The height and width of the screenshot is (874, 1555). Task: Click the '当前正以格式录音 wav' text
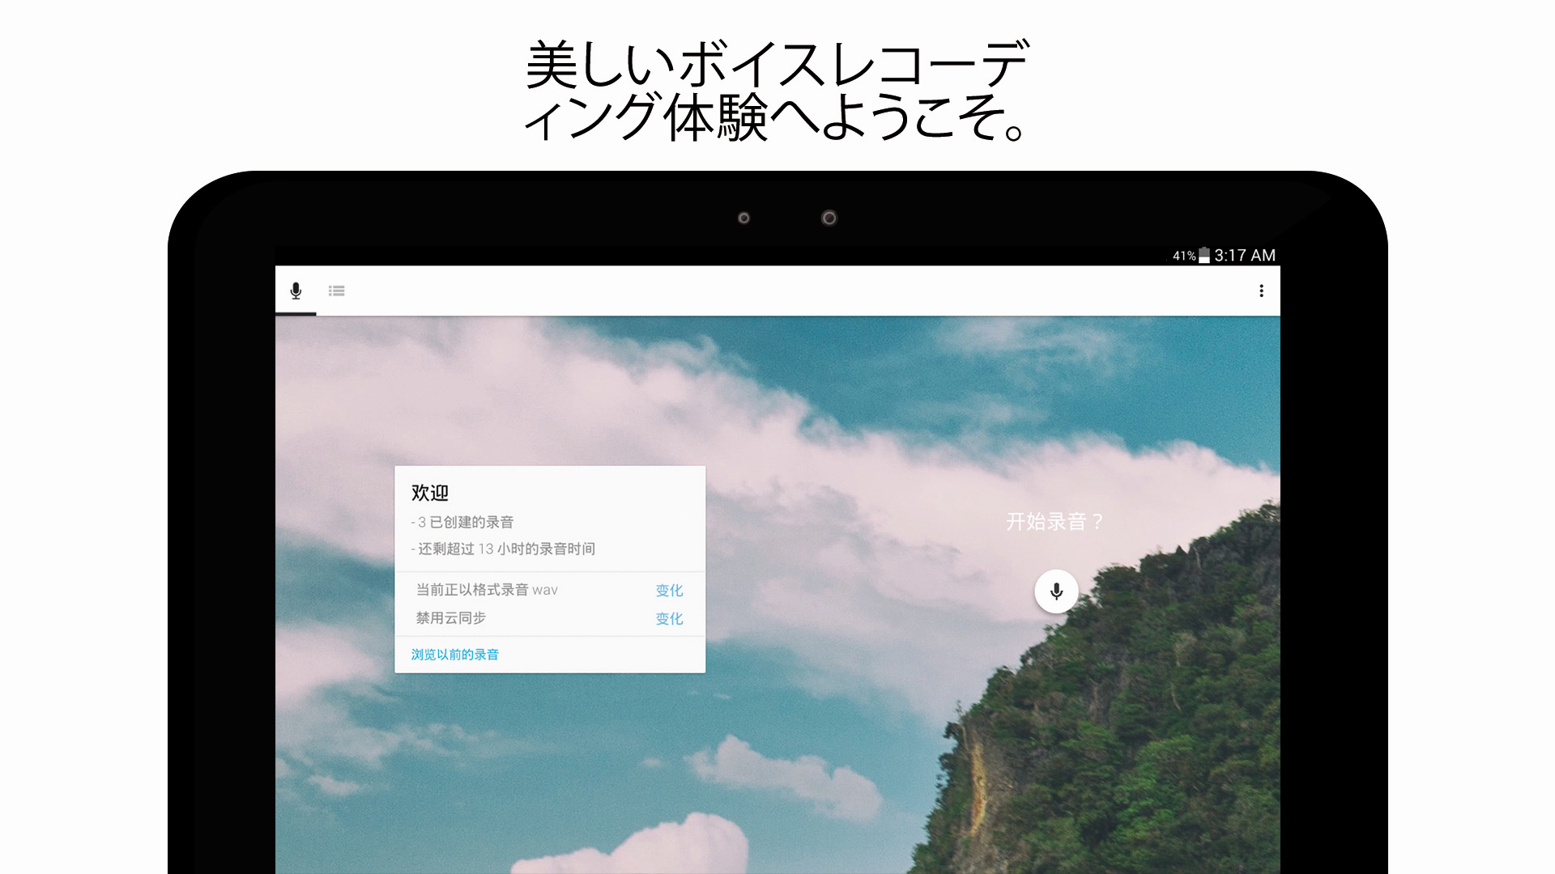tap(487, 589)
